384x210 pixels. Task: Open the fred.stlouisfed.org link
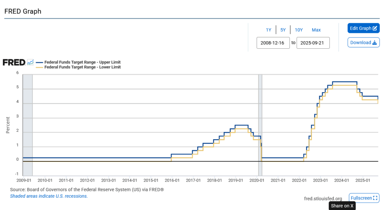(323, 198)
